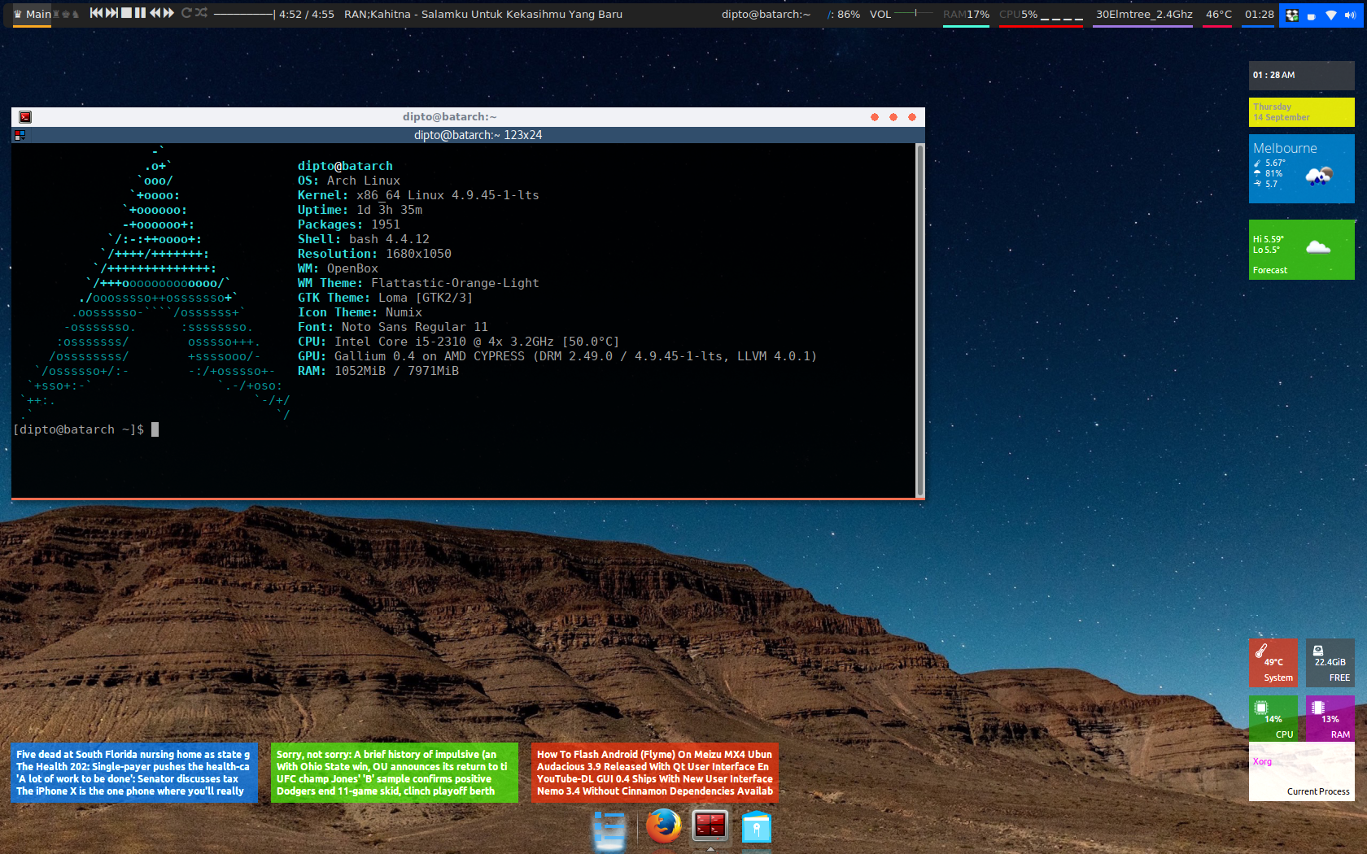This screenshot has height=854, width=1367.
Task: Click the Thursday 14 September date widget
Action: click(1301, 112)
